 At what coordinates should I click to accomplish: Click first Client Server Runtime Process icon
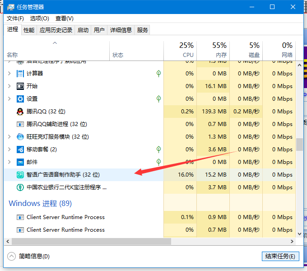pyautogui.click(x=20, y=217)
